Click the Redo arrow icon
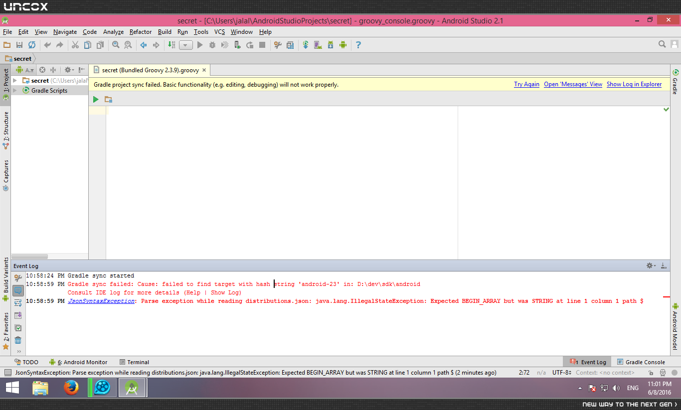 60,45
